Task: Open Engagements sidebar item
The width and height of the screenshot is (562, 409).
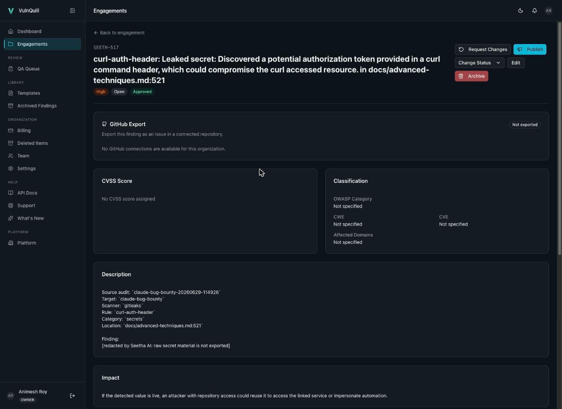Action: tap(42, 44)
